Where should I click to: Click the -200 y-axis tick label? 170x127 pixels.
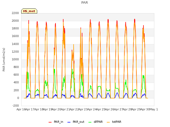(x=16, y=106)
